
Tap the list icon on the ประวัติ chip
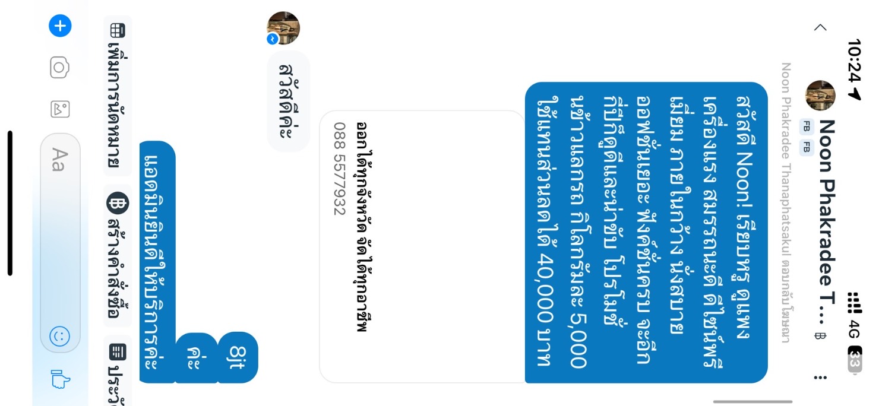[x=118, y=352]
